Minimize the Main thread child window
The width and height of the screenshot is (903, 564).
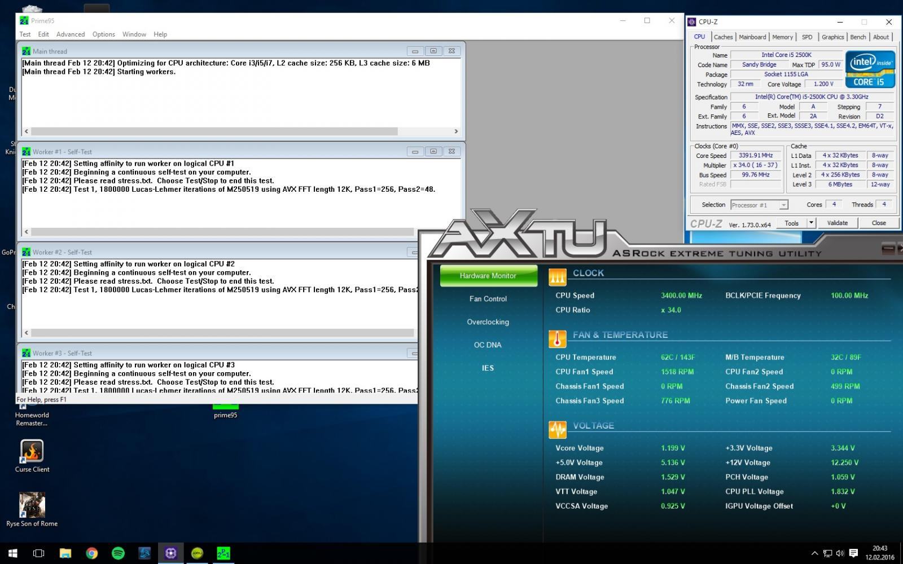click(415, 51)
